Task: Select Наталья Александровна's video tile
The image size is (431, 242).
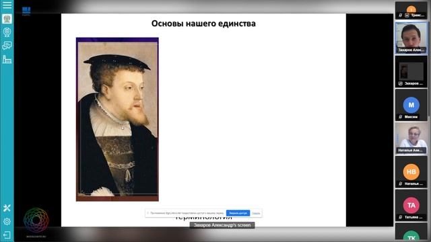Action: pos(411,138)
